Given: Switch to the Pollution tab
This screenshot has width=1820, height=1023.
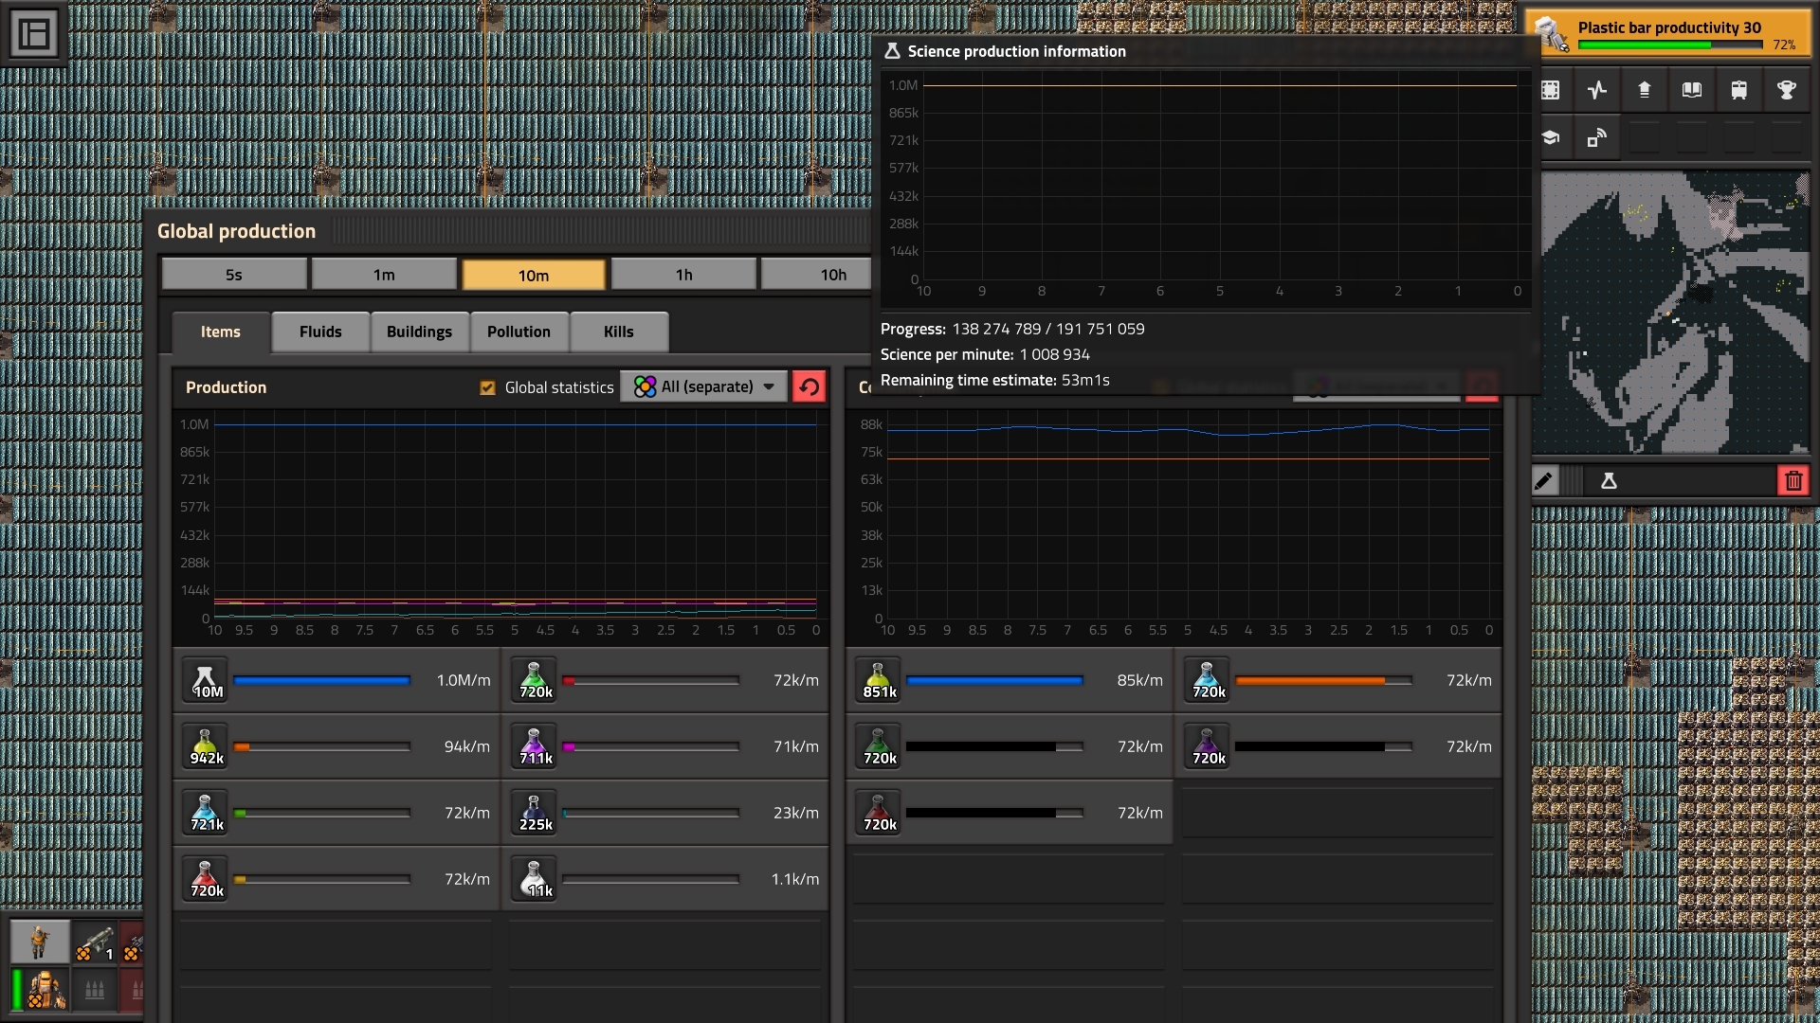Looking at the screenshot, I should (x=519, y=332).
